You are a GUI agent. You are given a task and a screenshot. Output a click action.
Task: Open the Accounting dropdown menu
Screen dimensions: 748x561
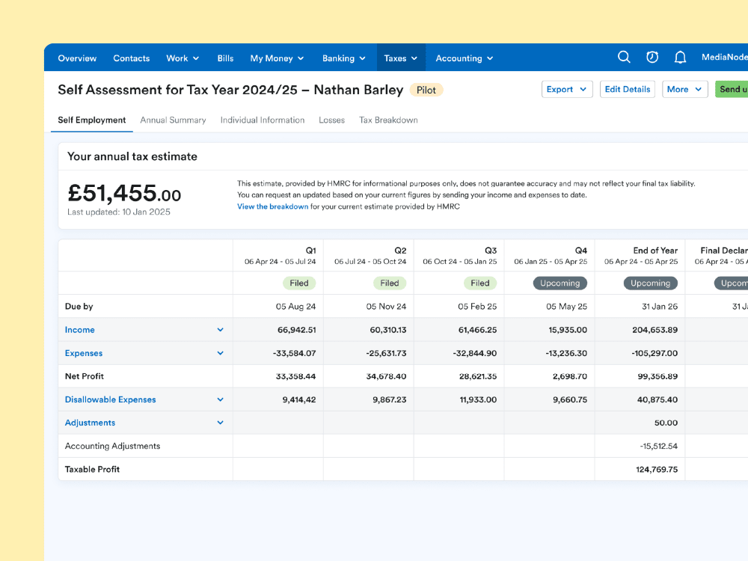pos(463,58)
